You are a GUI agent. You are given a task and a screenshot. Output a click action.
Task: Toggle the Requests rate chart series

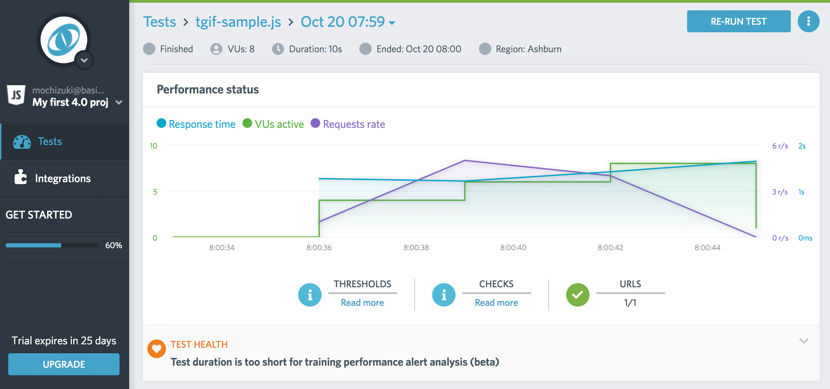pos(348,124)
